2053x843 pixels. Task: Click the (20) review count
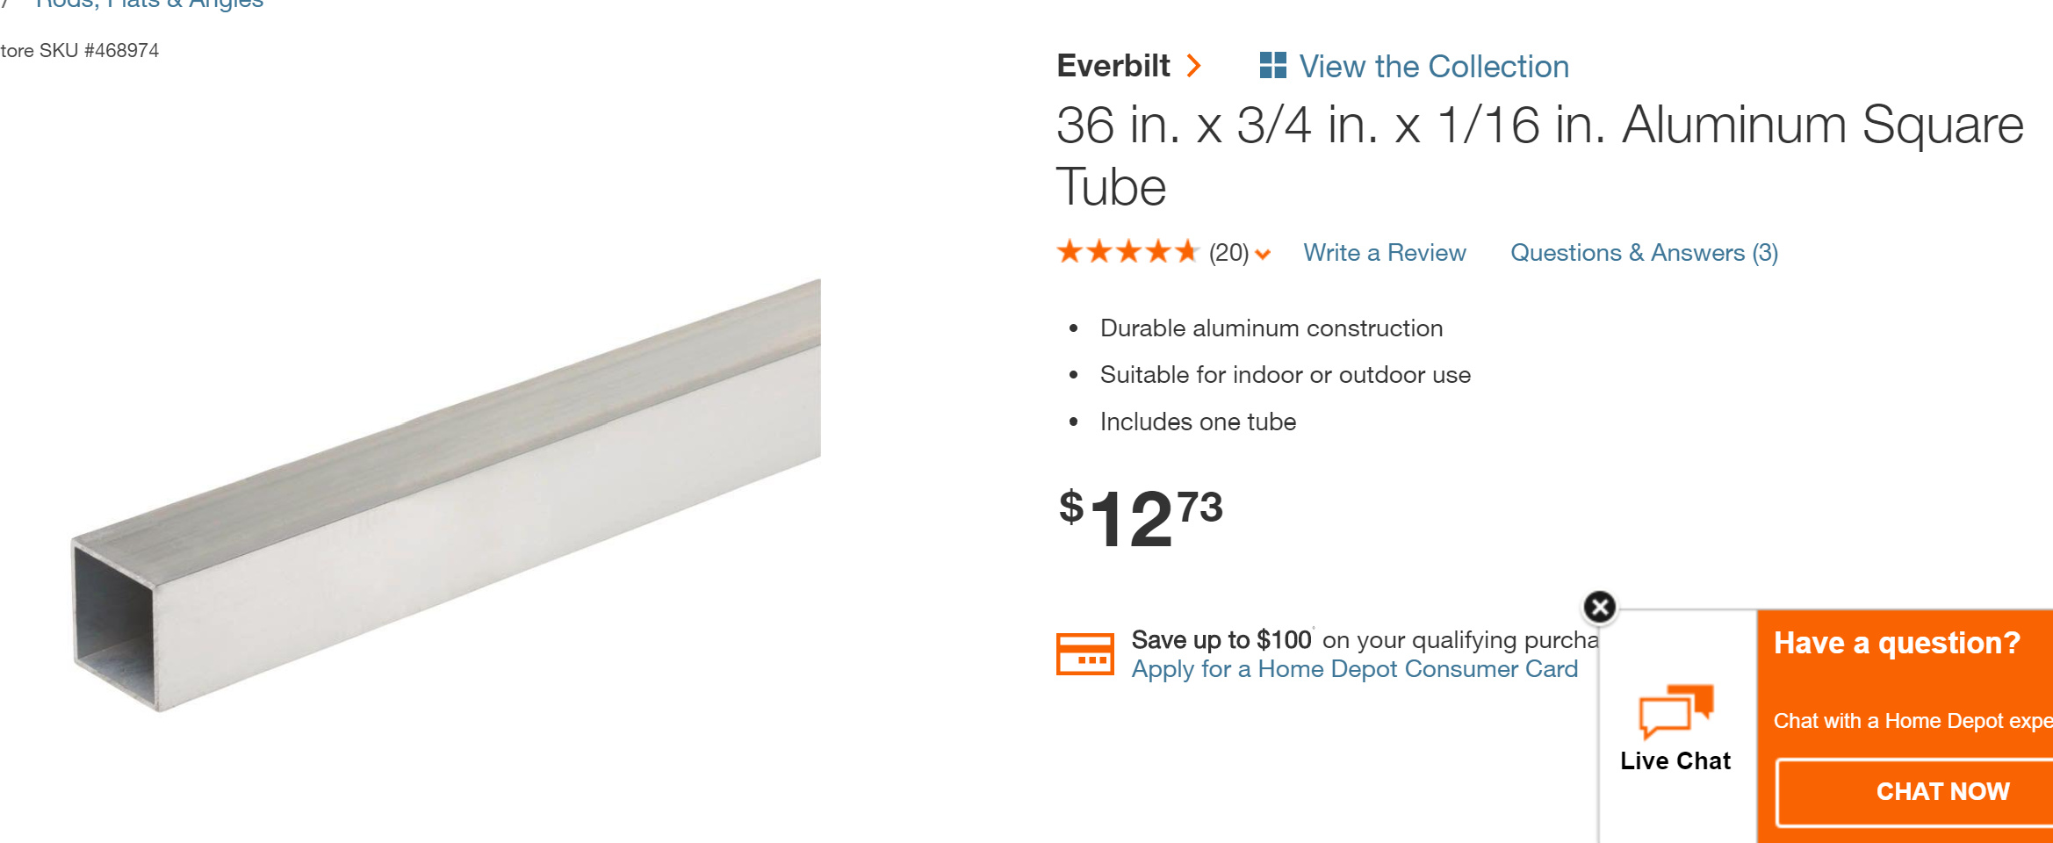tap(1228, 253)
